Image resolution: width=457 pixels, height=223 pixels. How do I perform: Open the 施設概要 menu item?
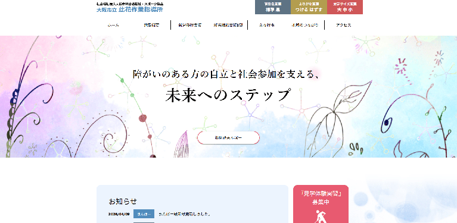click(x=151, y=25)
